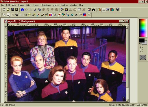This screenshot has height=107, width=148.
Task: Select the Arrow tool
Action: point(4,15)
